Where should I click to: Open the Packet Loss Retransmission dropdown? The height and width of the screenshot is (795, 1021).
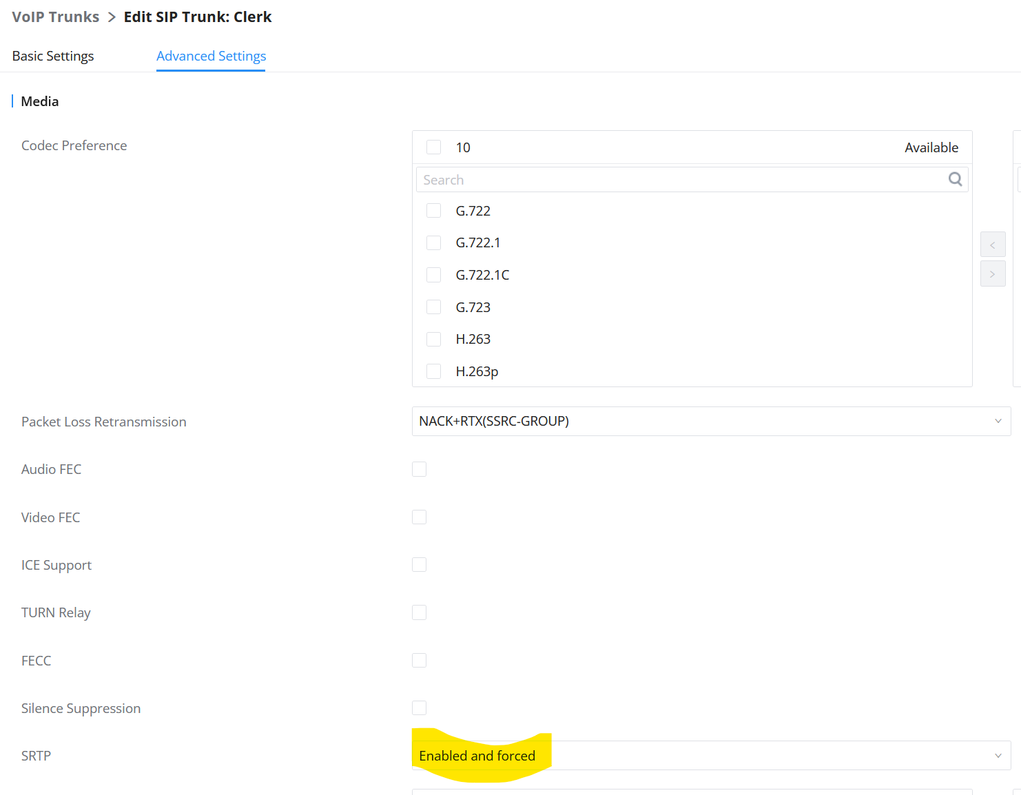point(711,421)
